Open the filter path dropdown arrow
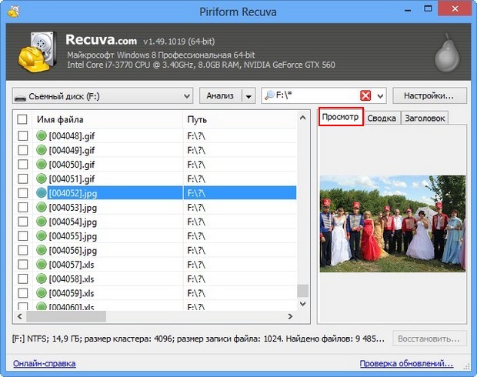Viewport: 477px width, 377px height. click(381, 96)
